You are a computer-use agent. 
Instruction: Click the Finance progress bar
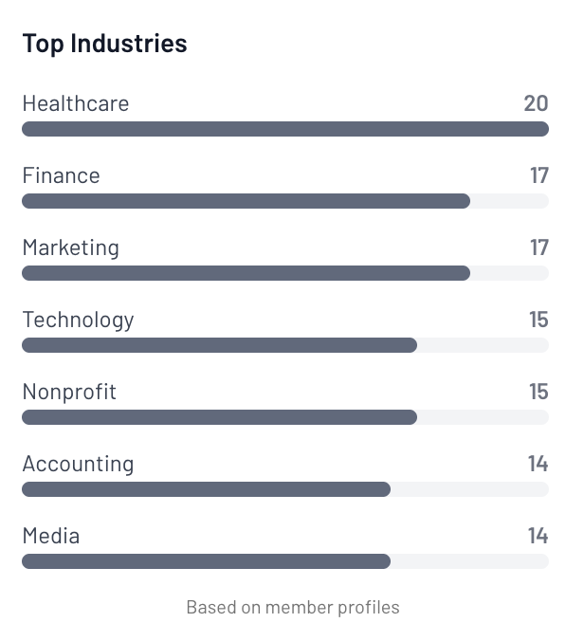(x=284, y=201)
